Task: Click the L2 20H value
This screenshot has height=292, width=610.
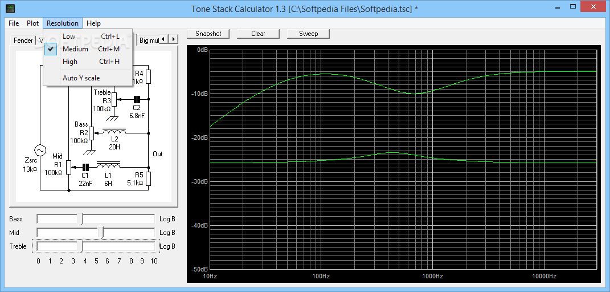Action: click(114, 147)
